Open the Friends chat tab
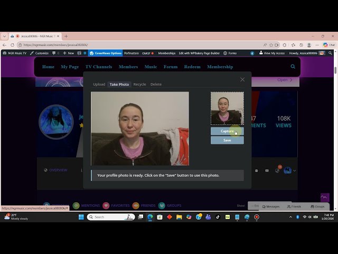This screenshot has height=254, width=338. [x=294, y=206]
